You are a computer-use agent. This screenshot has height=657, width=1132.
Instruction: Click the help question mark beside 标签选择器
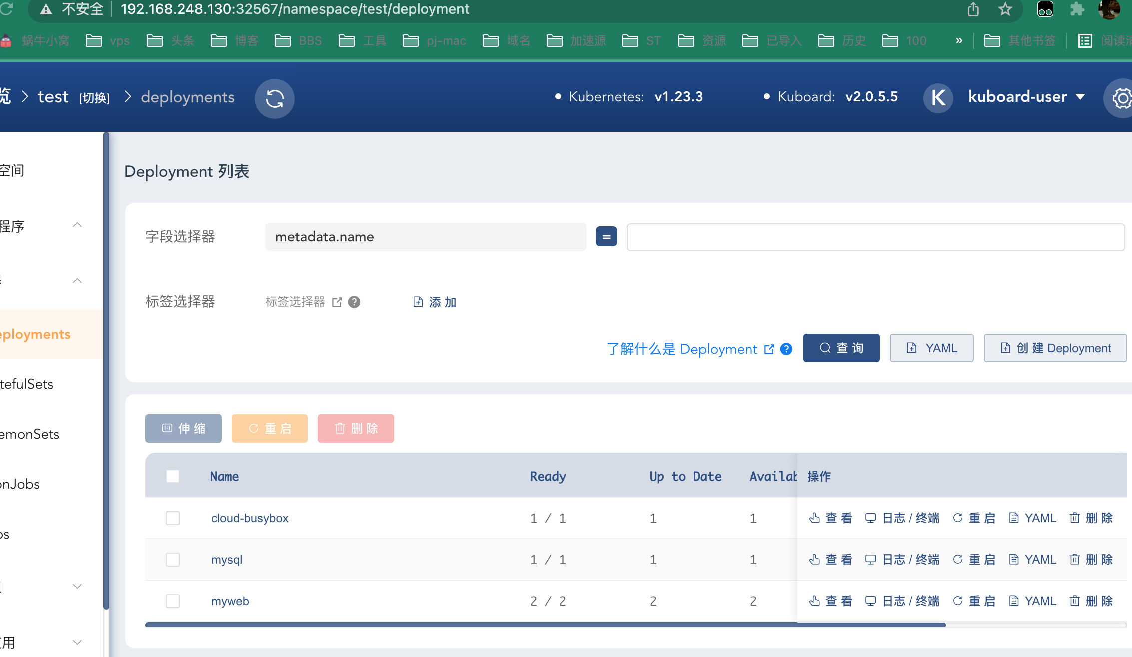pos(354,302)
